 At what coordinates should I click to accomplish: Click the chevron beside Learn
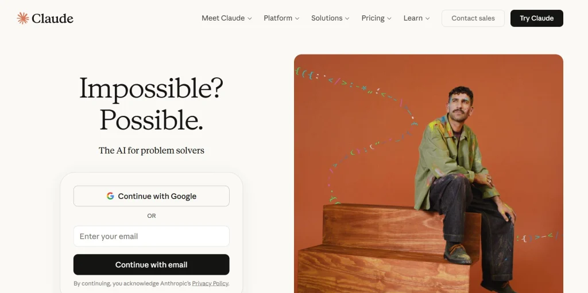tap(427, 18)
